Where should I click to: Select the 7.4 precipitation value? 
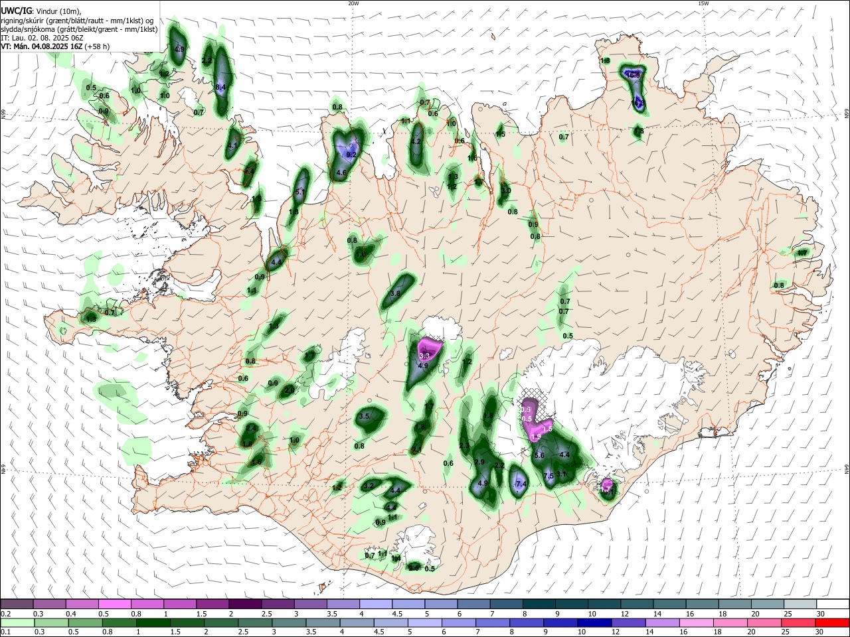click(521, 485)
